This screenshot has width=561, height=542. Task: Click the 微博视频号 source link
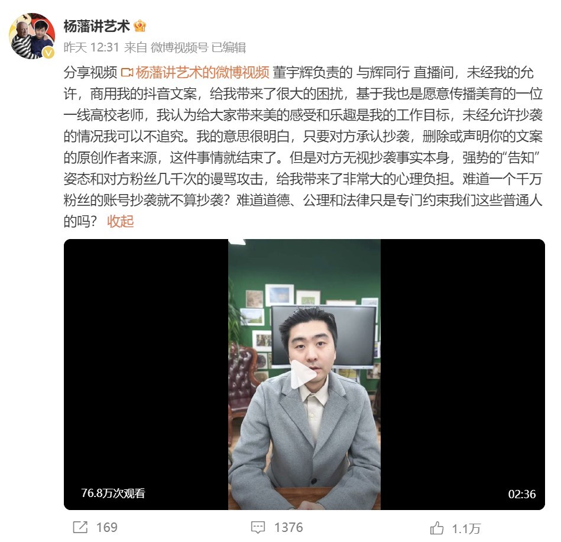[x=179, y=47]
